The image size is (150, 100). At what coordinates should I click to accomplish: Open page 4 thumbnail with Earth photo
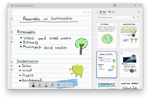tap(129, 64)
